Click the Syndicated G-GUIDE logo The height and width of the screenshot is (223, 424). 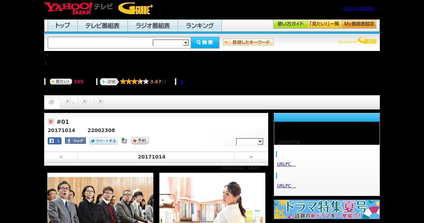[x=357, y=41]
